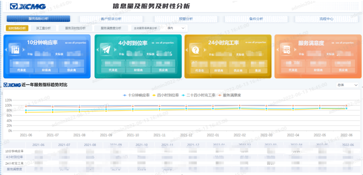Select 服务及时性分析 sub-tab

point(75,28)
